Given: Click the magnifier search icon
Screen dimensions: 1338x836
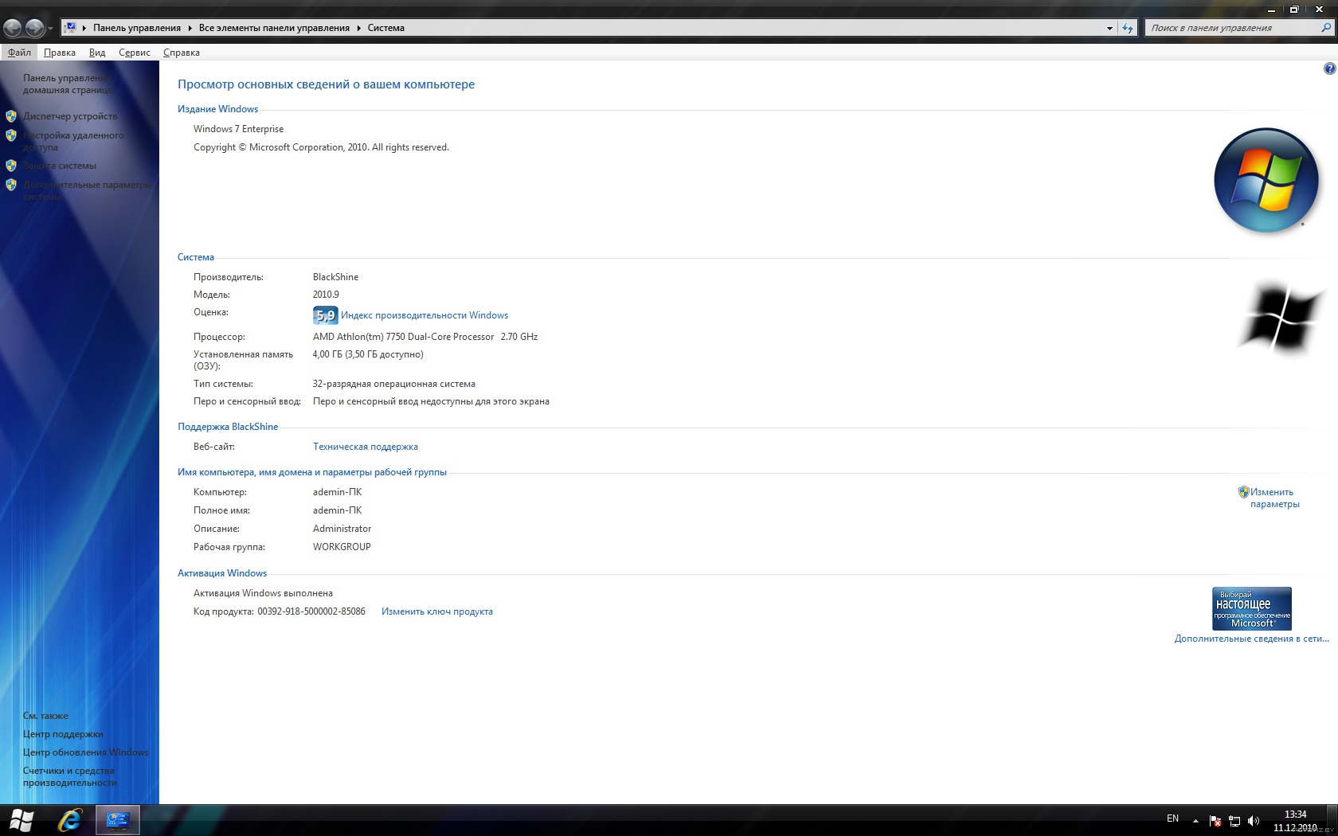Looking at the screenshot, I should (x=1326, y=28).
